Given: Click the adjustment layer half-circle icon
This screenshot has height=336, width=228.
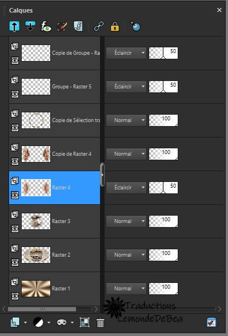Looking at the screenshot, I should click(39, 322).
